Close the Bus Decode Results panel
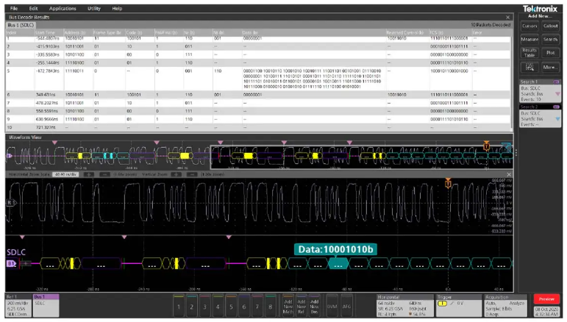Viewport: 567px width, 322px height. pyautogui.click(x=507, y=18)
